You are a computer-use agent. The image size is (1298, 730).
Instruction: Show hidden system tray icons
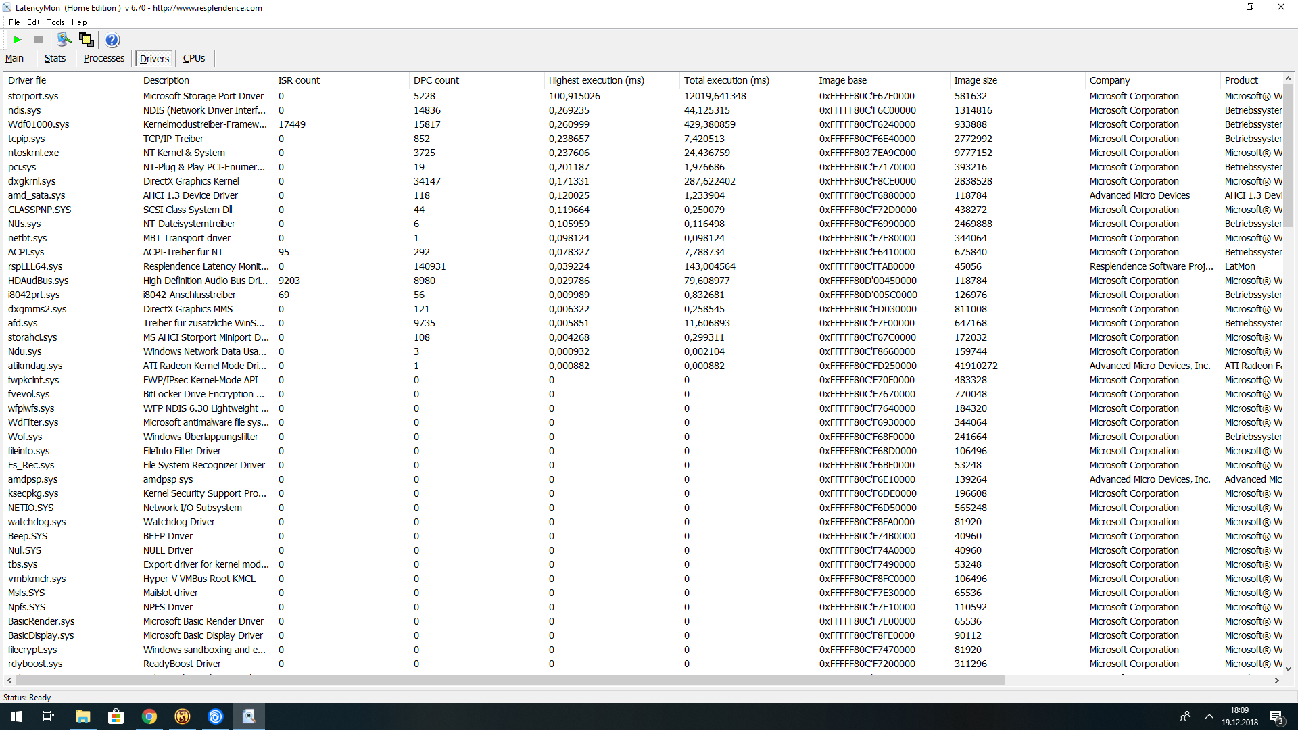coord(1209,716)
